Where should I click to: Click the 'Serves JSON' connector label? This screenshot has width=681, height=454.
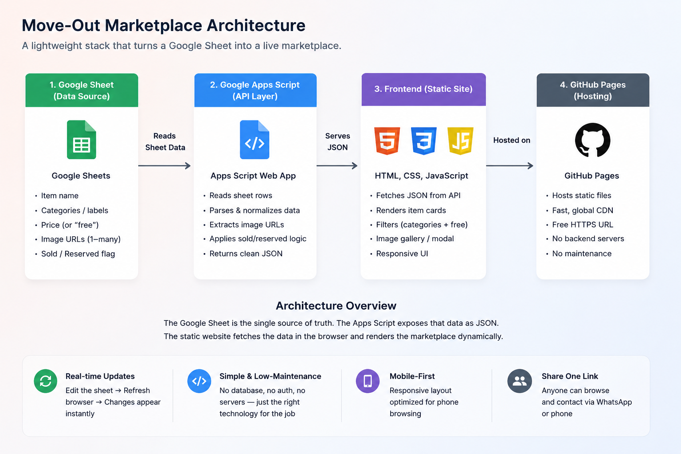pos(337,142)
